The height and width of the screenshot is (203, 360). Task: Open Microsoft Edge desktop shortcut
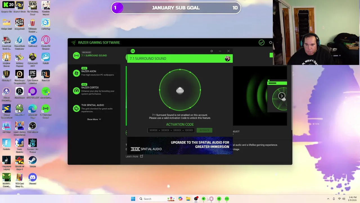(x=33, y=111)
